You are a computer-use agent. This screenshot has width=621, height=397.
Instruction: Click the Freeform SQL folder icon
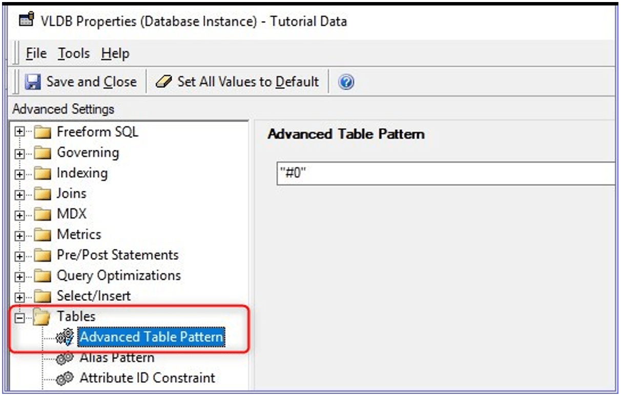click(44, 132)
